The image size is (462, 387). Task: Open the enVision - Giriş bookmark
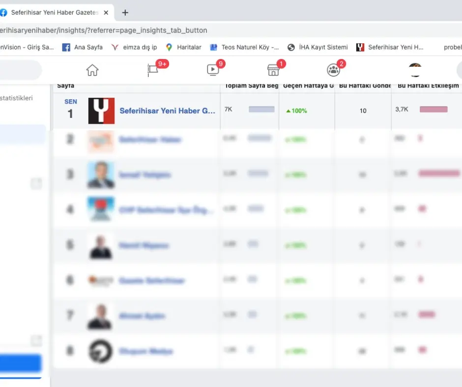tap(27, 47)
